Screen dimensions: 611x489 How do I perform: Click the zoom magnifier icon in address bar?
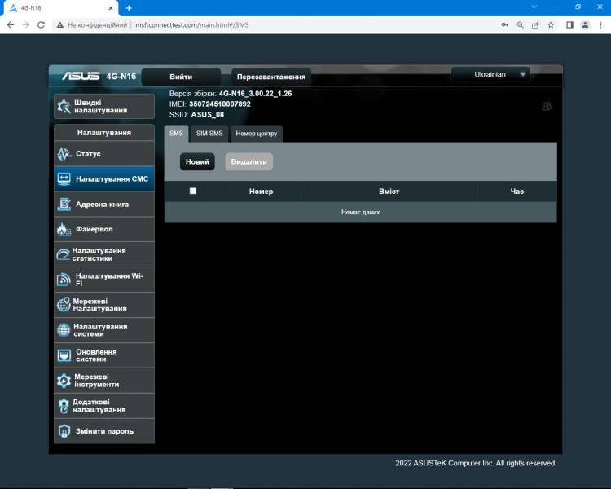point(521,25)
